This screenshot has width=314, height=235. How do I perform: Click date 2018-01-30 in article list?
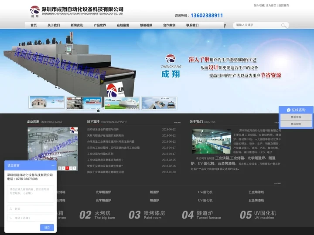[x=169, y=172]
